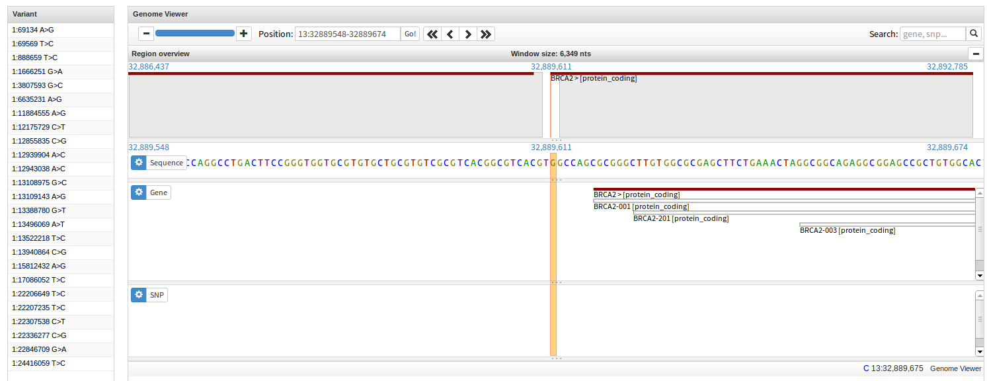Select variant 1:22207235 T>C
This screenshot has height=381, width=987.
click(61, 308)
